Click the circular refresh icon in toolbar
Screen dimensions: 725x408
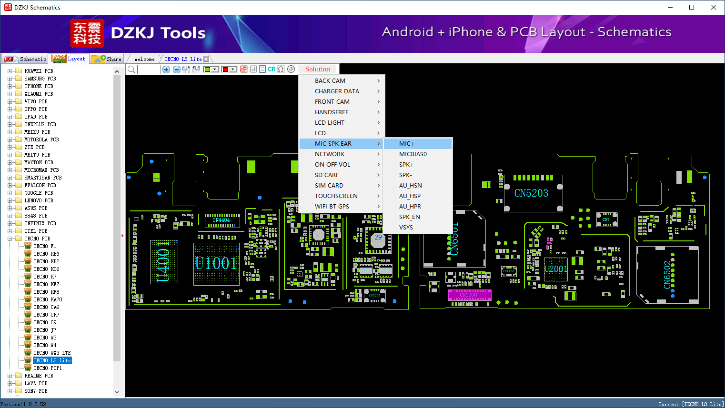pos(291,70)
